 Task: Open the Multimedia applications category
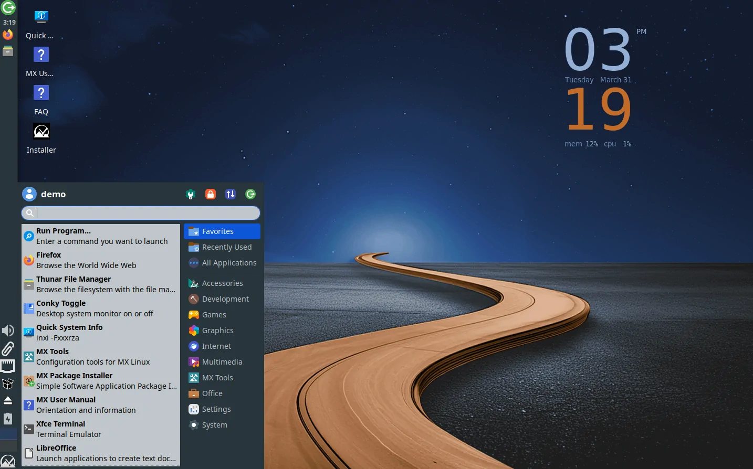[x=222, y=362]
